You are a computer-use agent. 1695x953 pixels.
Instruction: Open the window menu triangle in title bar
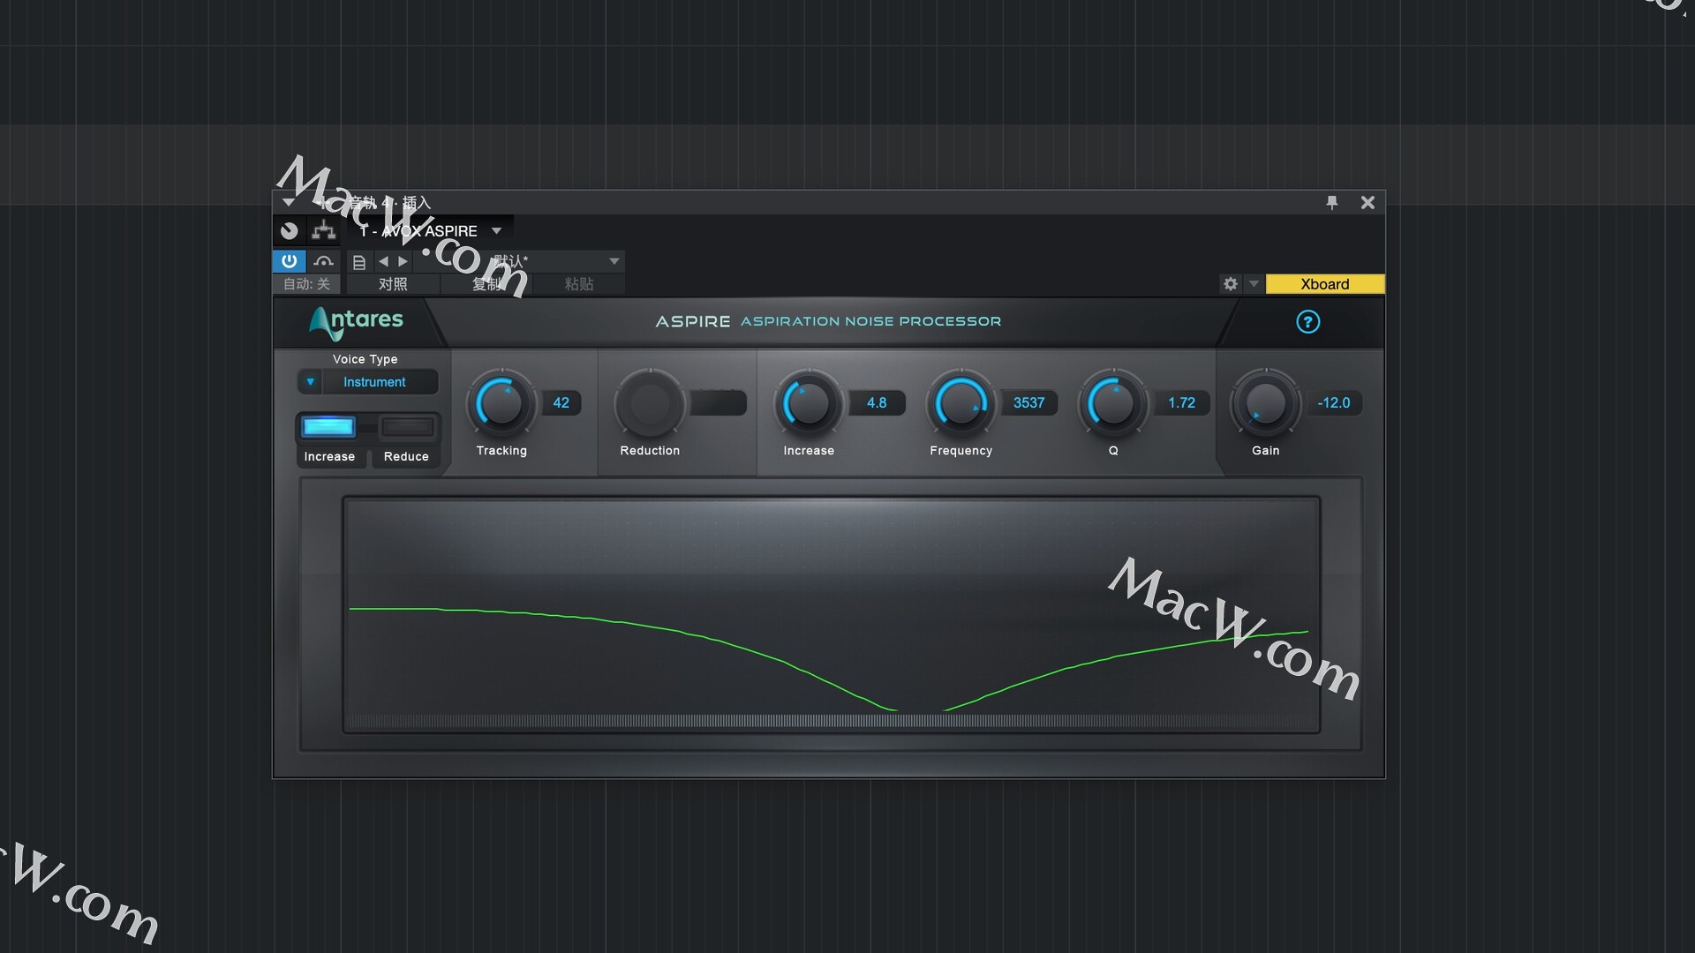[289, 203]
